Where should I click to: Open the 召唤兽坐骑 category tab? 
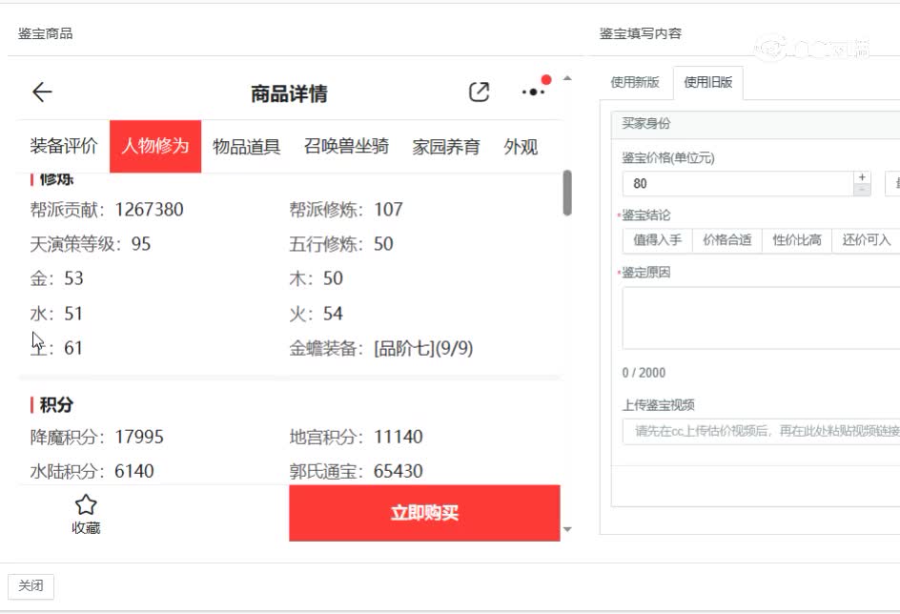click(x=347, y=146)
